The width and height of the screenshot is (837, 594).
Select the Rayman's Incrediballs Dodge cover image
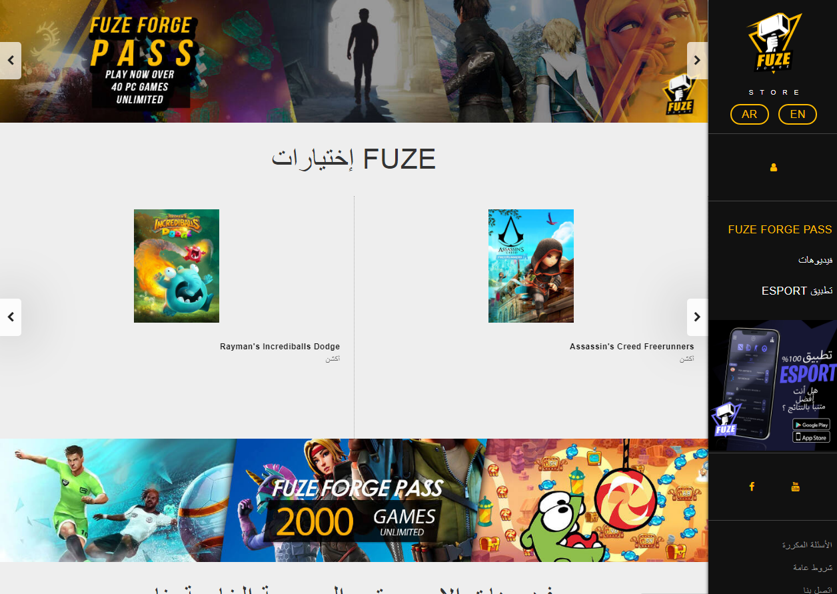click(177, 266)
